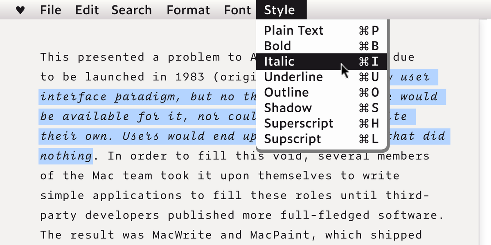This screenshot has height=245, width=491.
Task: Open the Font menu
Action: 237,10
